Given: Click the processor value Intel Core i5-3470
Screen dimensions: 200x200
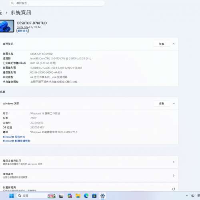Looking at the screenshot, I should coord(61,58).
